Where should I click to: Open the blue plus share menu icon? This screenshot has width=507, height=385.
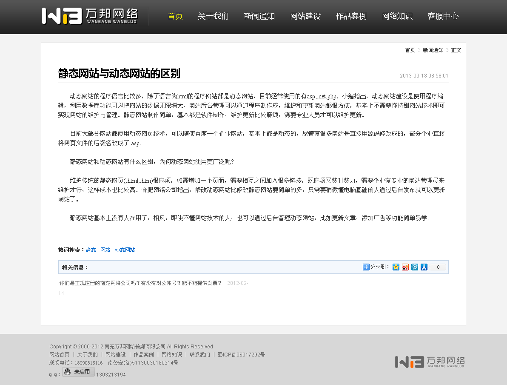(366, 267)
